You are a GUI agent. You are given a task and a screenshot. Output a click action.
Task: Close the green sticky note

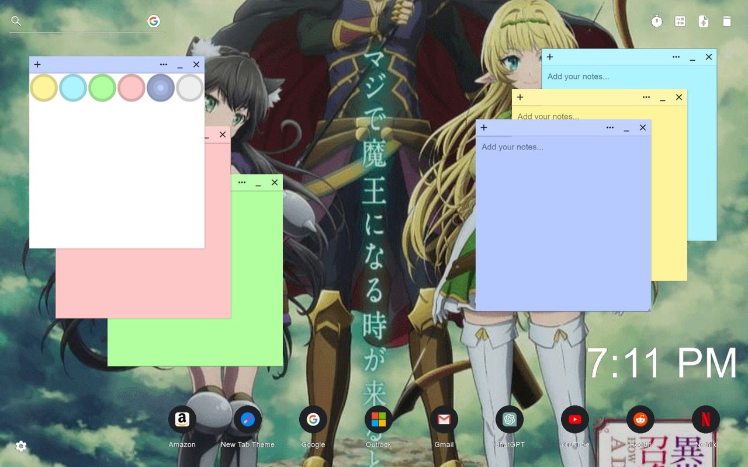coord(275,183)
